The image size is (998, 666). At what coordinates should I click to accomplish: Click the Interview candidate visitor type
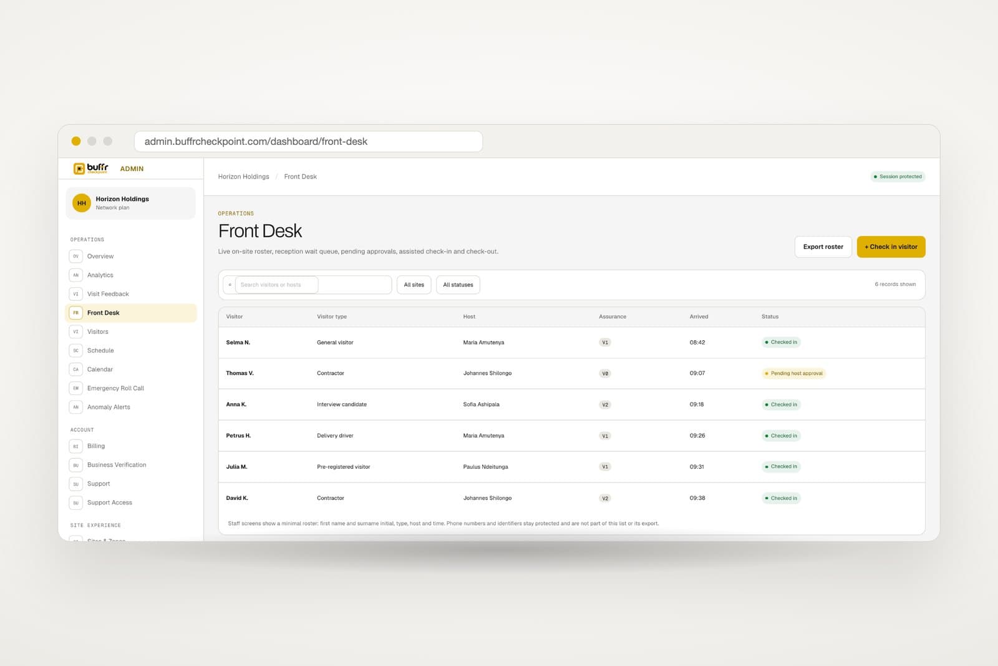[x=342, y=404]
